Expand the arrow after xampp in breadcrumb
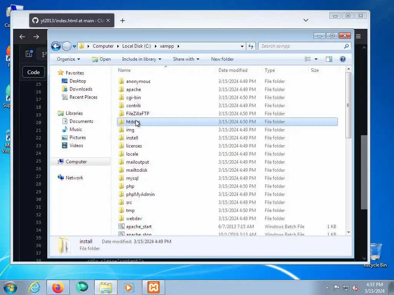394x295 pixels. [179, 46]
